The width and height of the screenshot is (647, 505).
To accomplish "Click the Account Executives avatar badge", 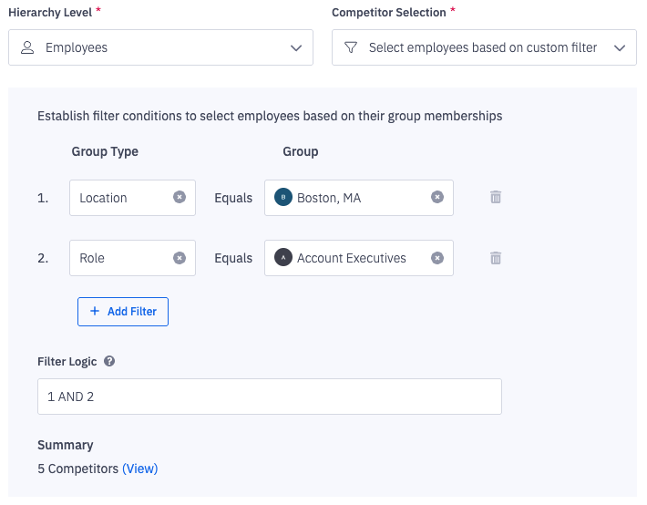I will [x=283, y=258].
